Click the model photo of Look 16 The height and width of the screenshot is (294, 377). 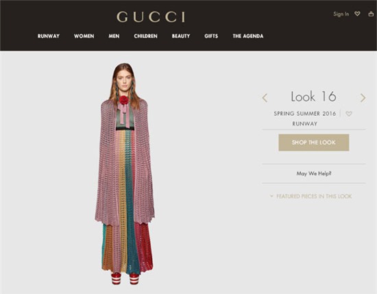tap(124, 174)
